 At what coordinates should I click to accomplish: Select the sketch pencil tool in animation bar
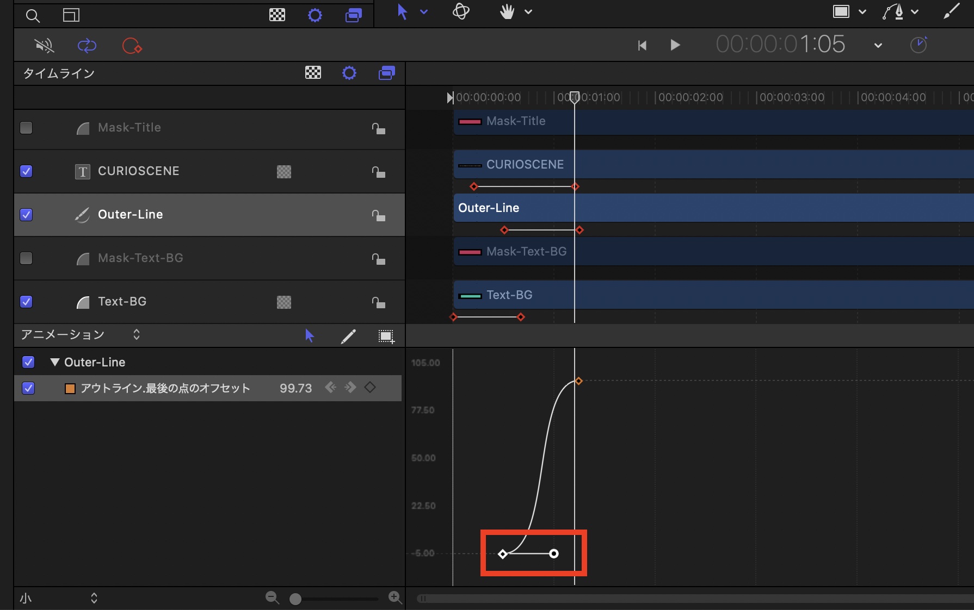pos(348,337)
